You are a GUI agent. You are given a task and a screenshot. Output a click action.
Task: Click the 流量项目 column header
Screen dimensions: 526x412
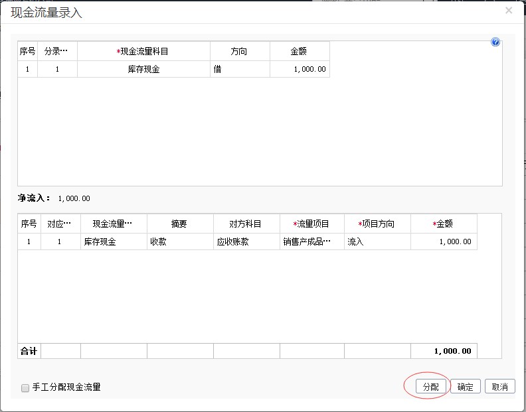click(311, 224)
